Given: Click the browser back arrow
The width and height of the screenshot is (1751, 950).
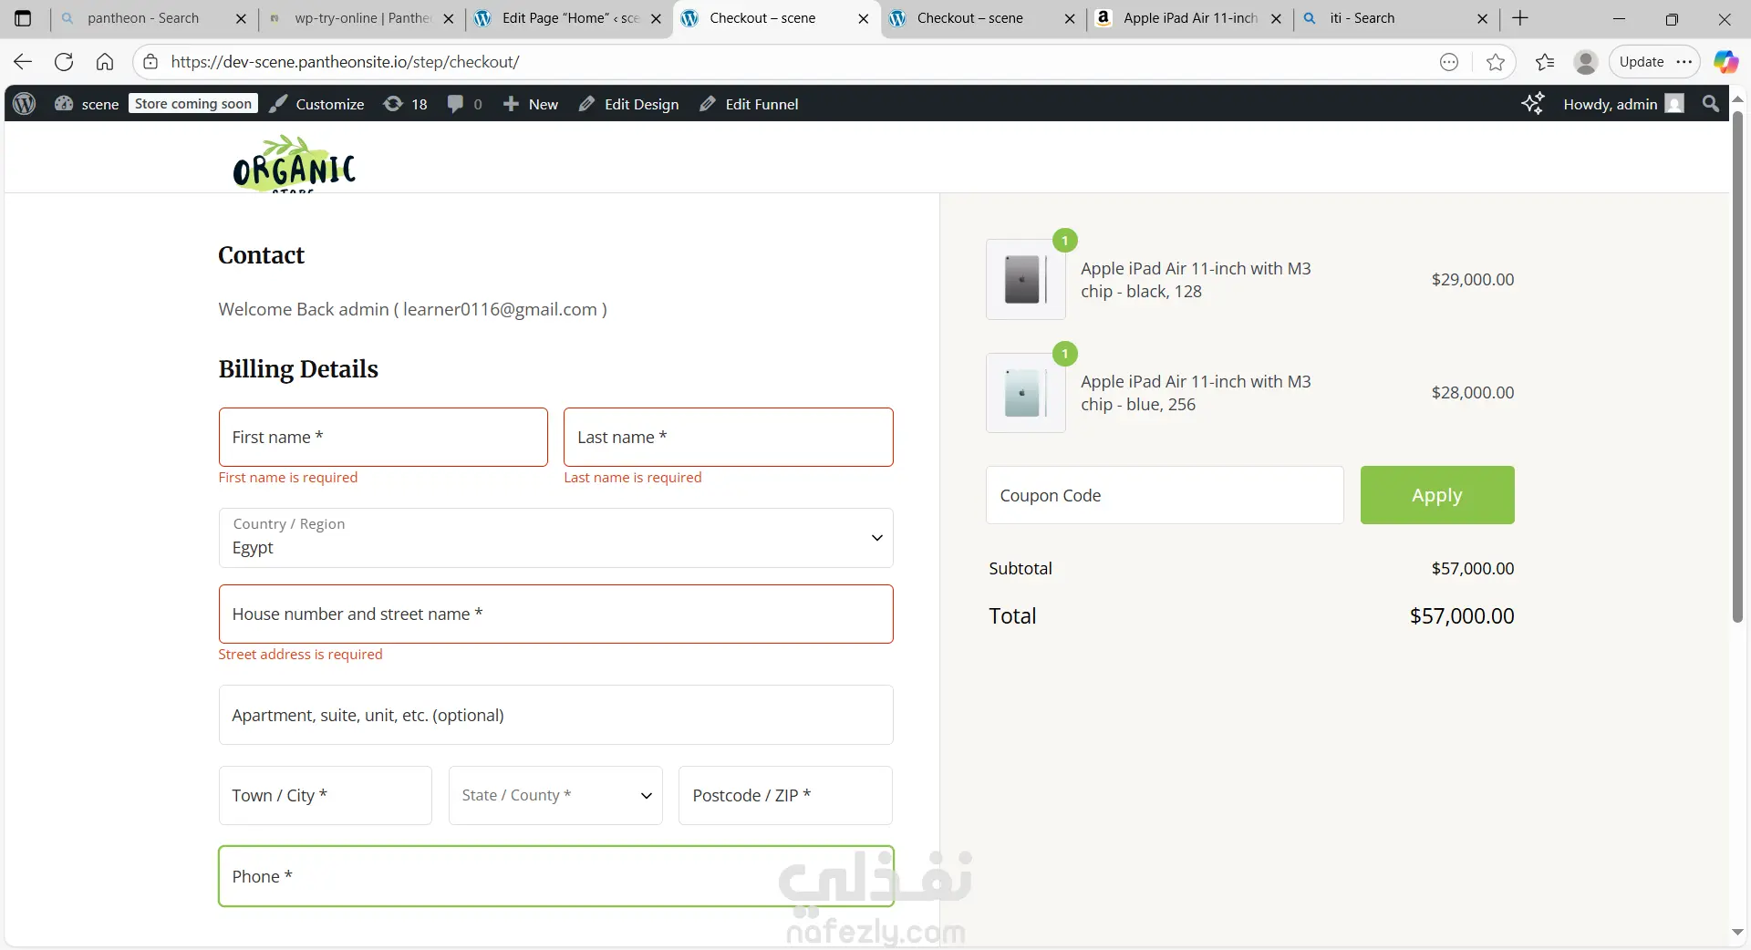Looking at the screenshot, I should pyautogui.click(x=23, y=62).
